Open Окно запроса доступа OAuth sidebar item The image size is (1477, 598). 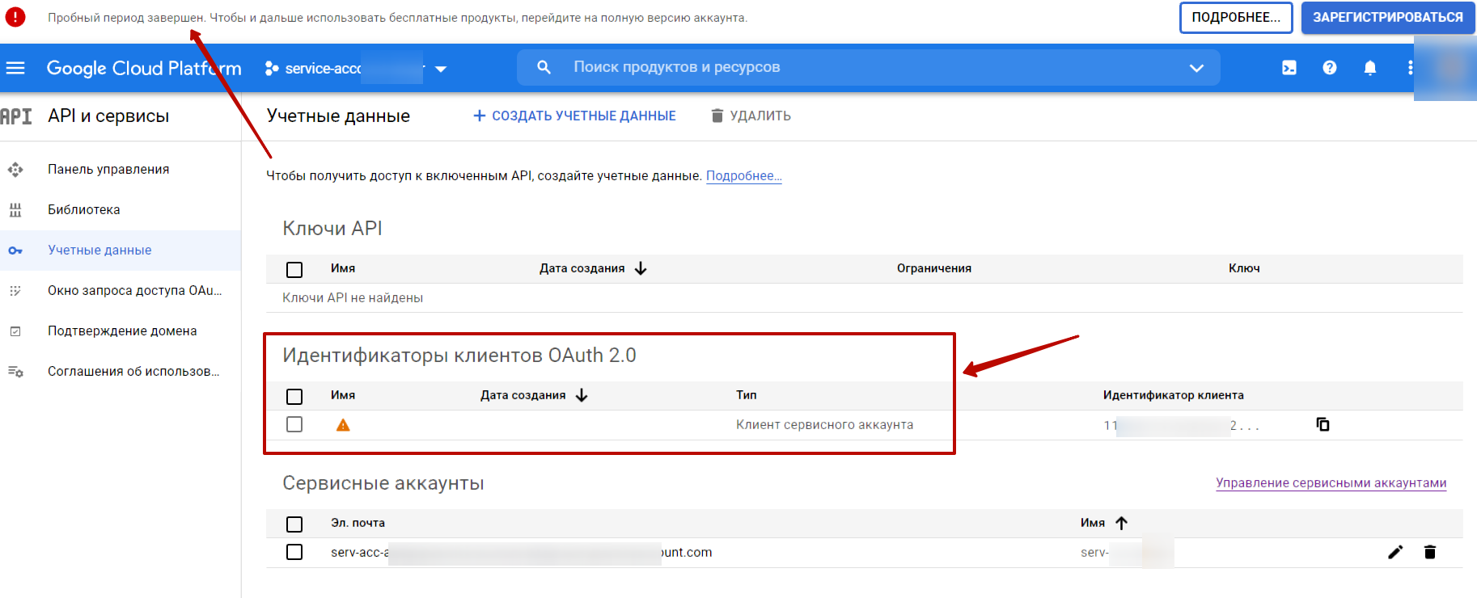134,290
